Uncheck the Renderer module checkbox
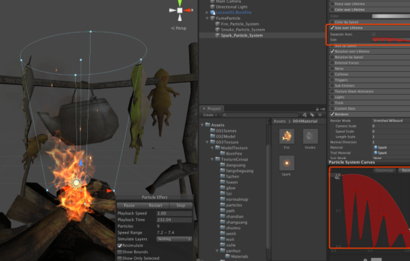Screen dimensions: 410x261 [x=332, y=114]
